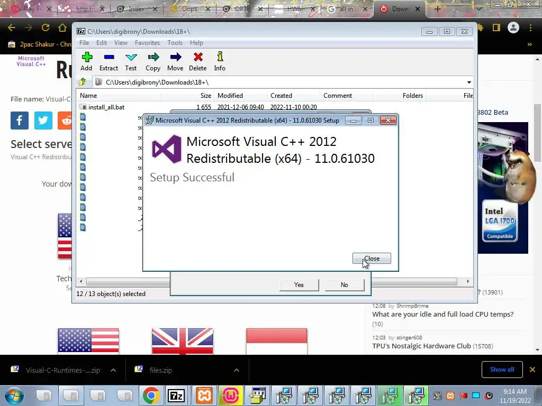Open the View menu in 7-Zip
The width and height of the screenshot is (542, 406).
click(121, 43)
